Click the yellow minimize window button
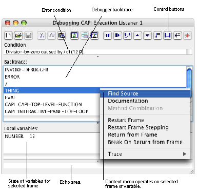 pyautogui.click(x=16, y=23)
